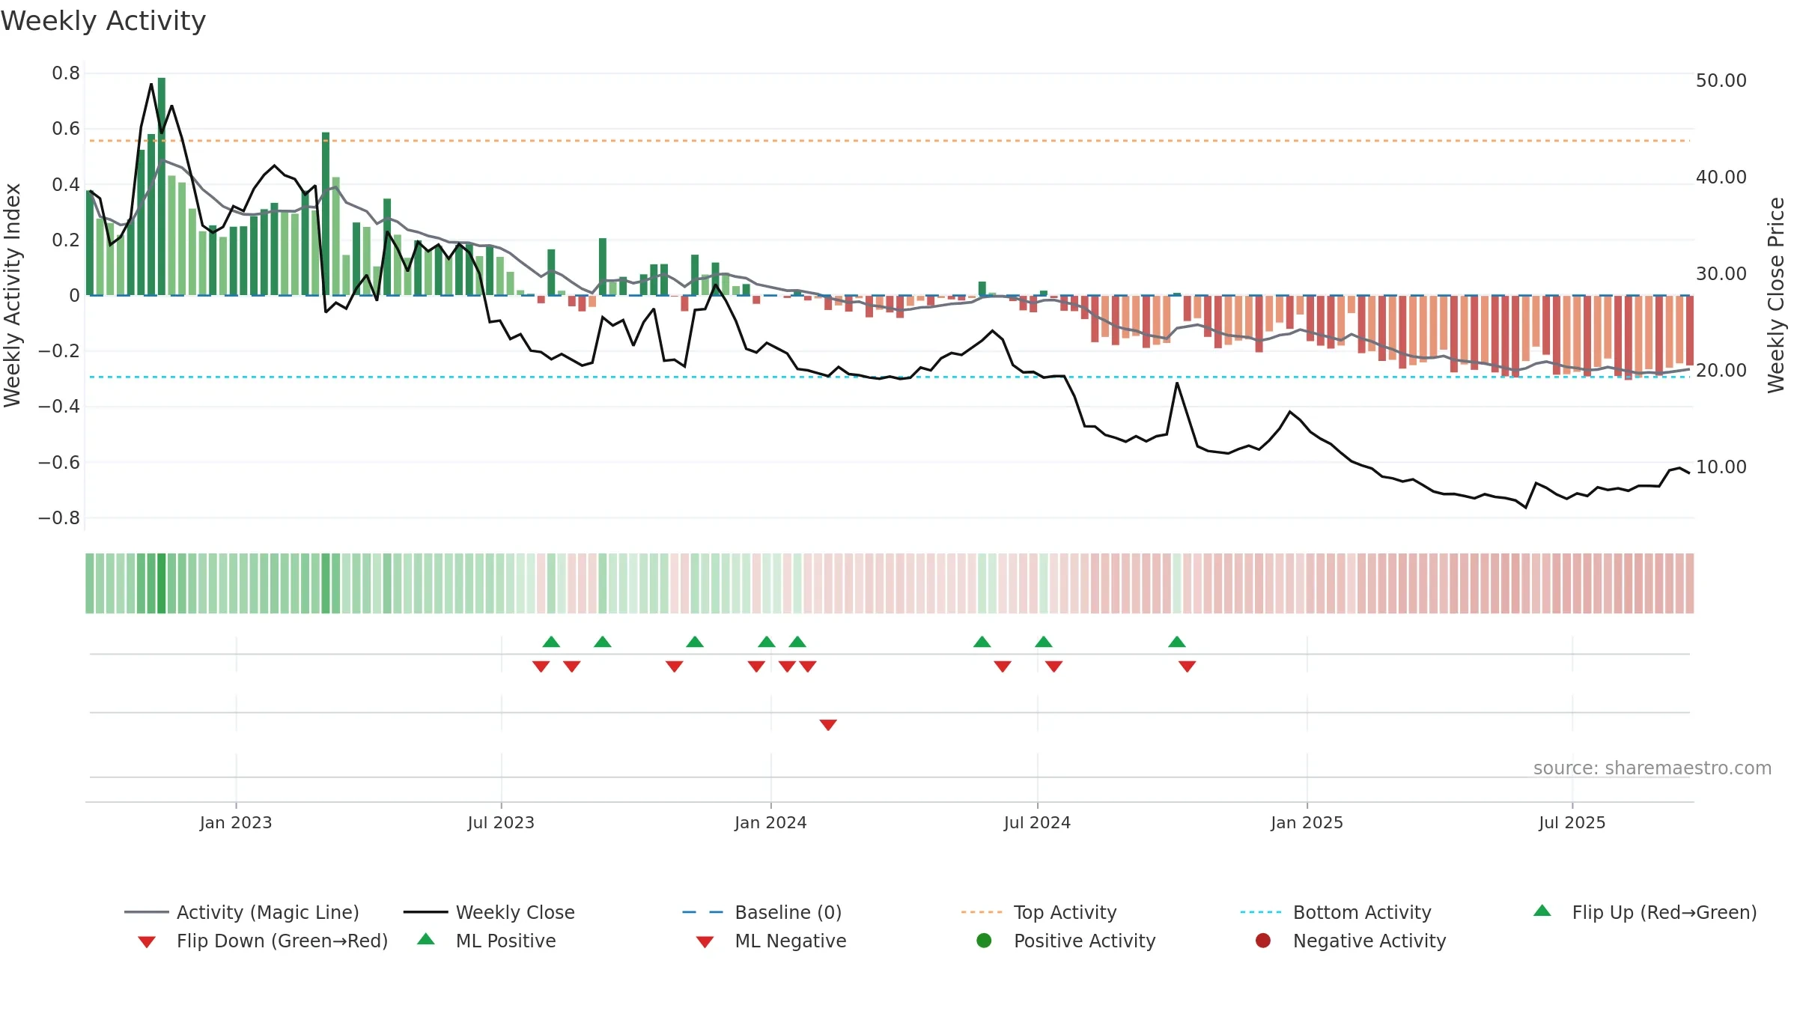Screen dimensions: 1797x1011
Task: Click the Flip Up marker just before Jul 2024
Action: [982, 642]
